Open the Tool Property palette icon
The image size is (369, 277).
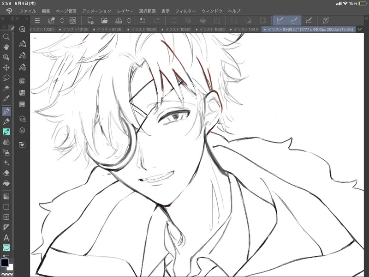22,55
